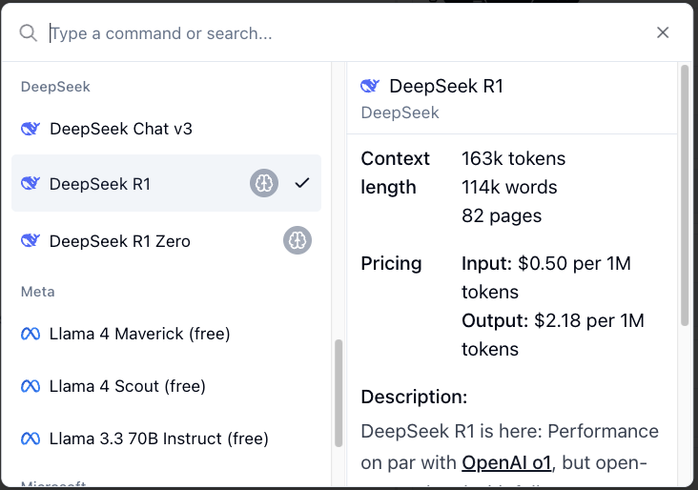Click the brain icon on DeepSeek R1 Zero
The image size is (698, 490).
coord(298,241)
